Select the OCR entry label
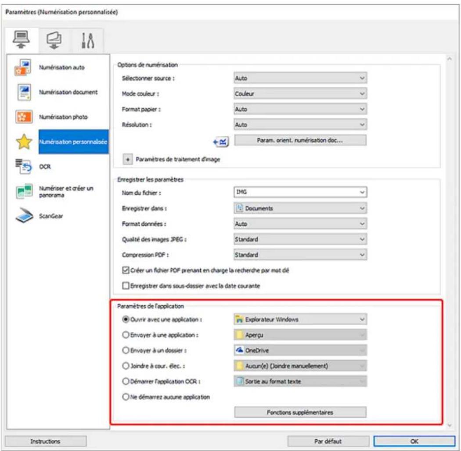The height and width of the screenshot is (451, 461). (x=45, y=167)
